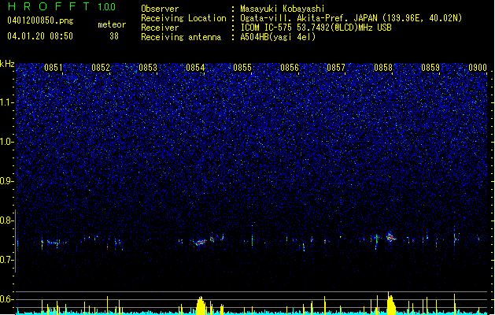495x315 pixels.
Task: Click the meteor count value 38
Action: (114, 36)
